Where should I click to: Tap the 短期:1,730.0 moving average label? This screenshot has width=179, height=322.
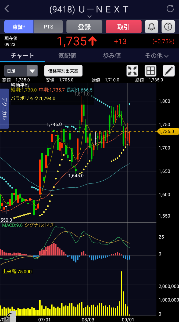[24, 90]
